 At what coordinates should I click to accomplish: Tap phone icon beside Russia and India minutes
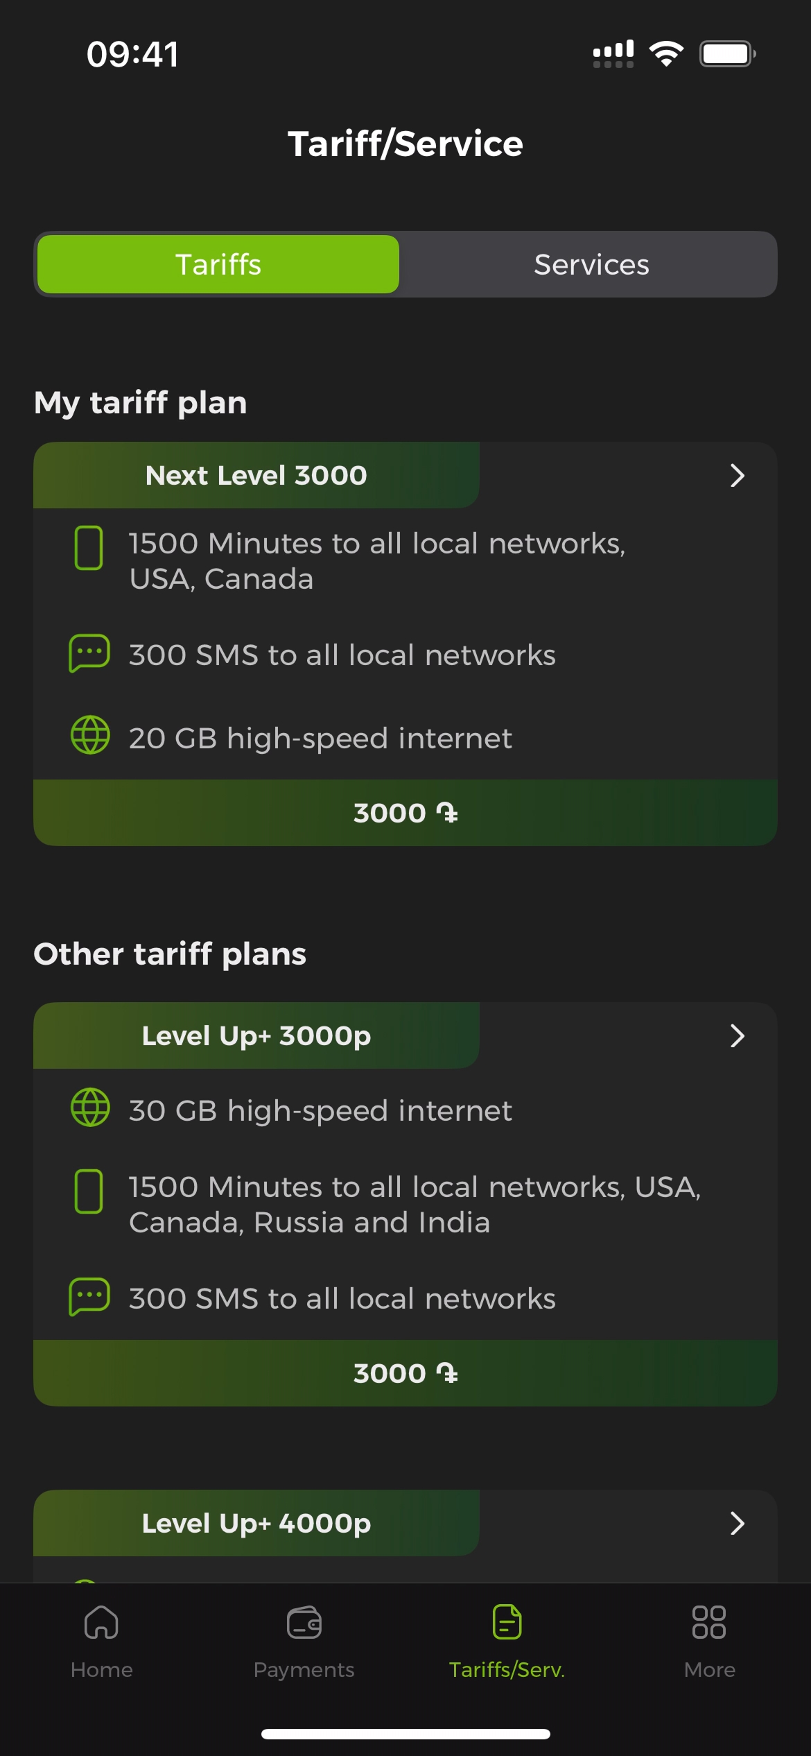89,1191
